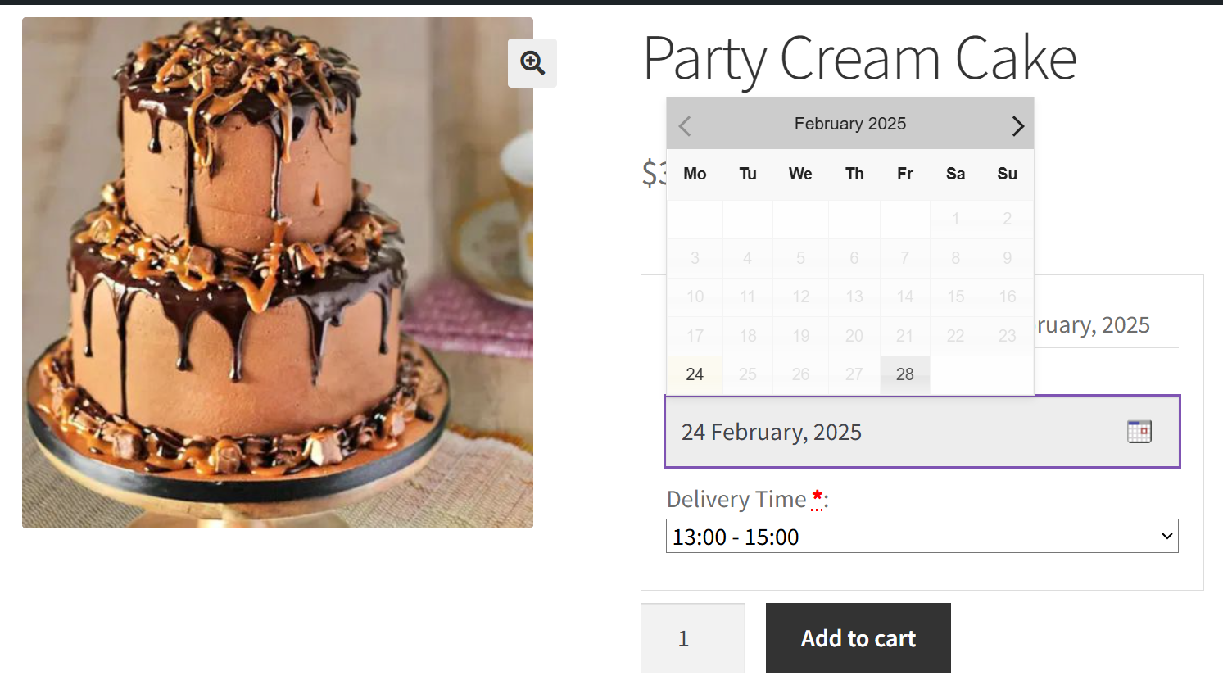Click the Party Cream Cake title
The image size is (1223, 689).
tap(859, 58)
